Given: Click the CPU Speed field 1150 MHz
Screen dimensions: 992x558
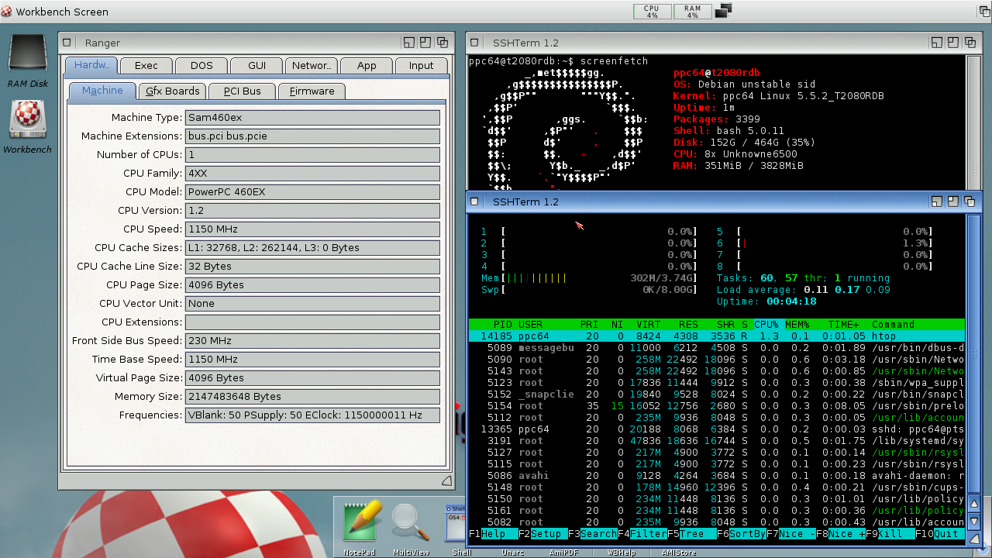Looking at the screenshot, I should click(x=312, y=229).
